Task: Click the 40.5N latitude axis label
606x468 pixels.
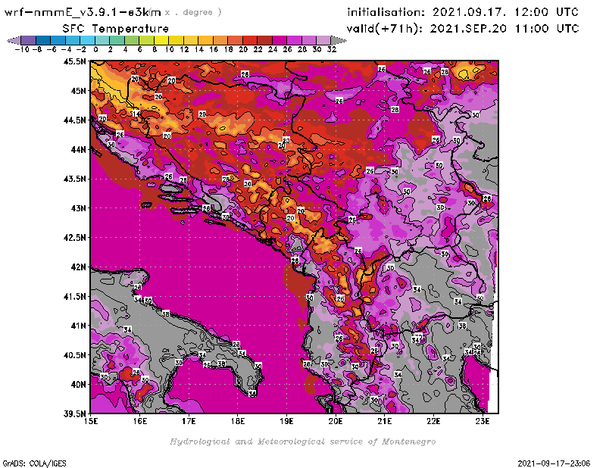Action: tap(74, 355)
